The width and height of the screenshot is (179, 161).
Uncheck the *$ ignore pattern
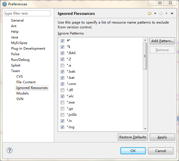pyautogui.click(x=62, y=47)
